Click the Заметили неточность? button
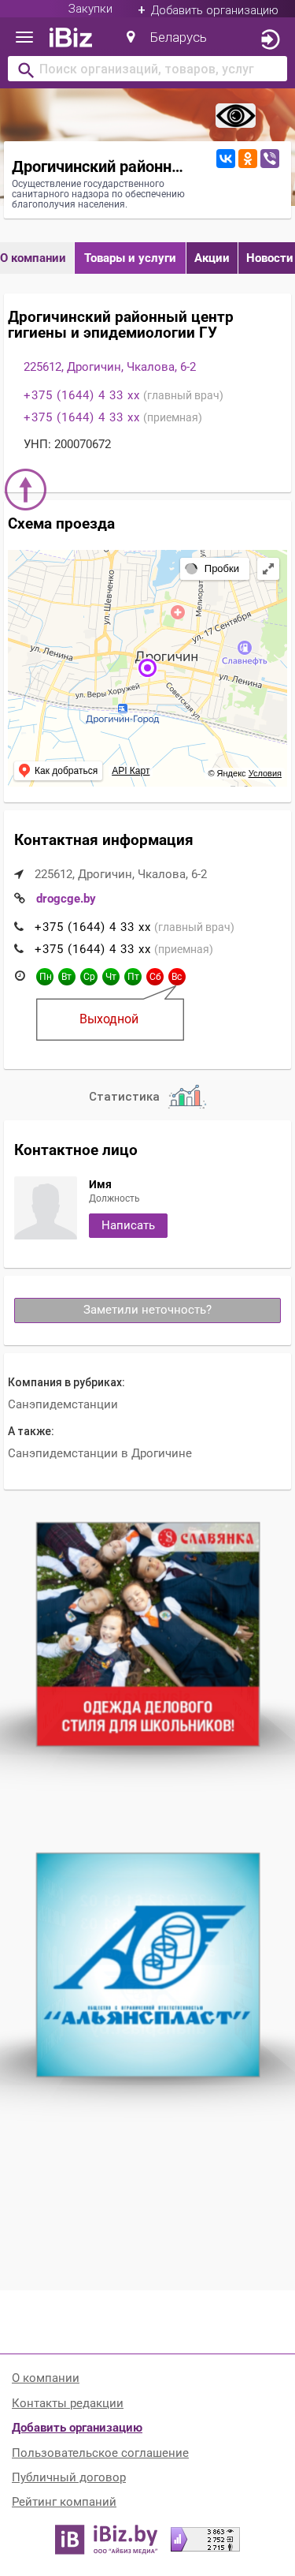This screenshot has width=295, height=2576. click(148, 1310)
